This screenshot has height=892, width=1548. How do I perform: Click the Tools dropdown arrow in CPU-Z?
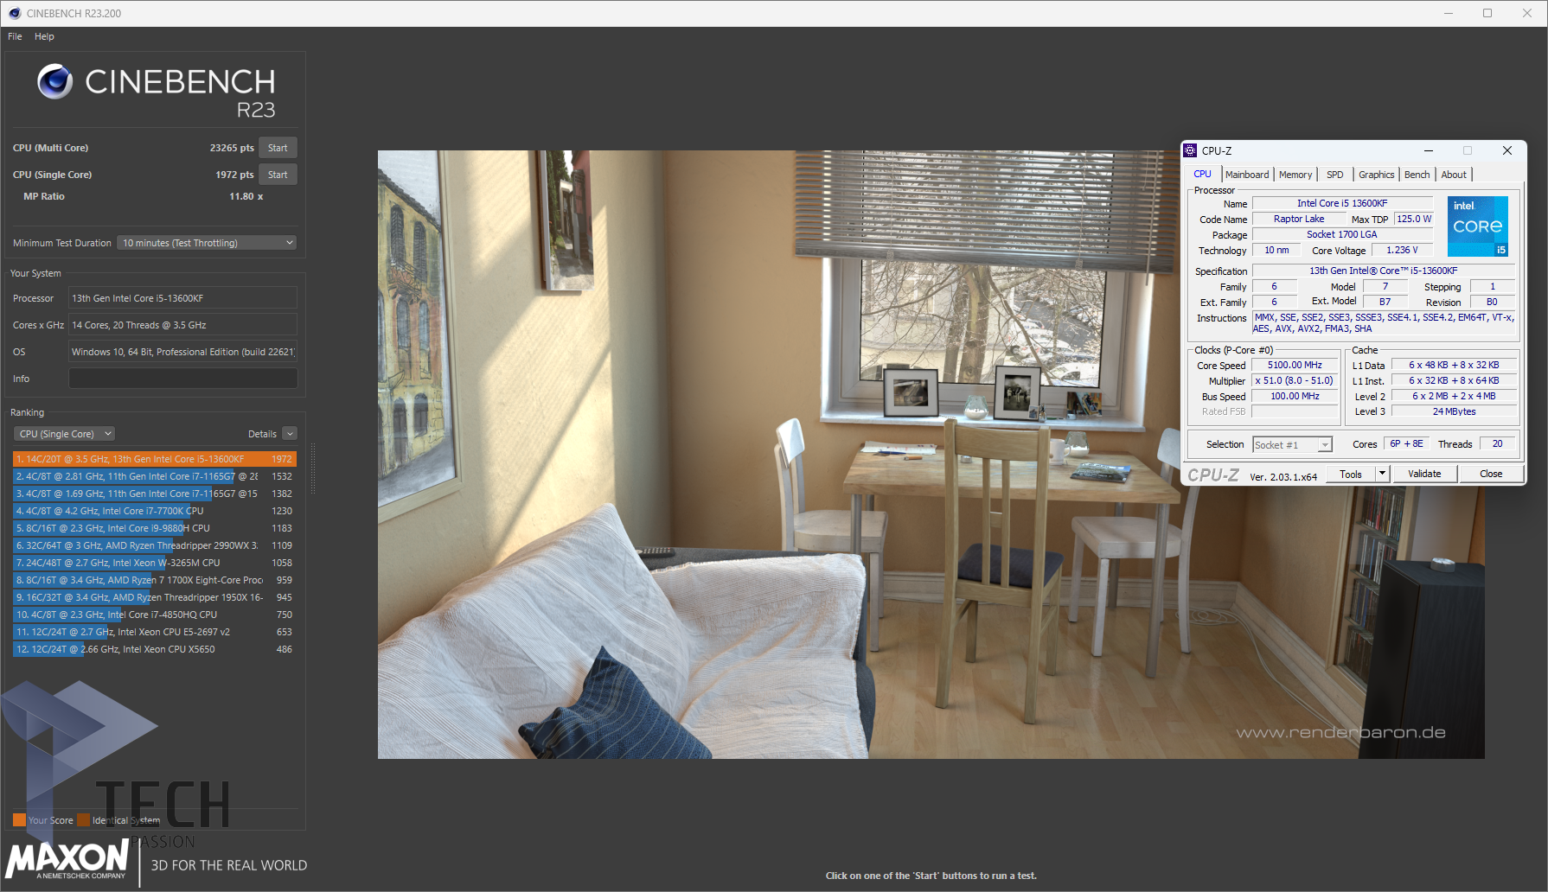click(x=1382, y=474)
